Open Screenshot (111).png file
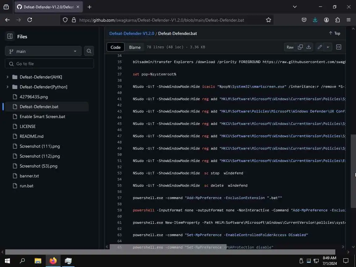This screenshot has width=356, height=267. tap(40, 146)
